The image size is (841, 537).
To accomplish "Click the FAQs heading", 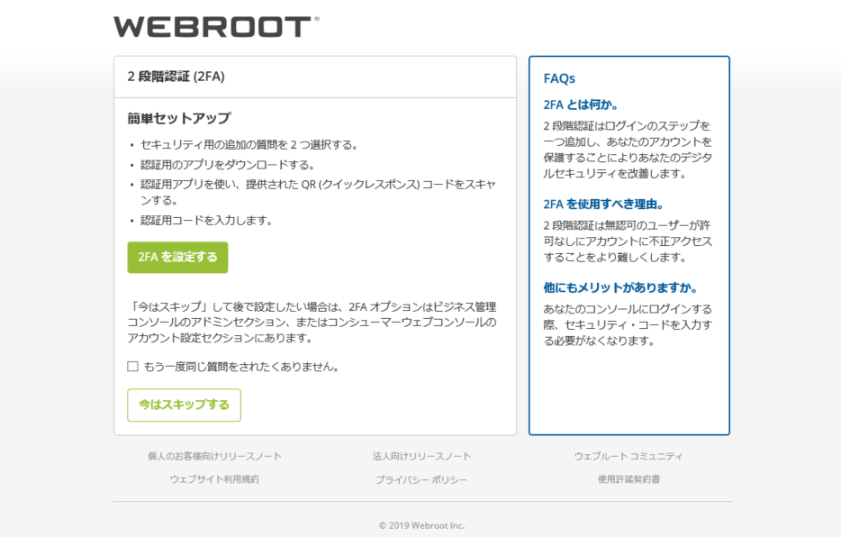I will [559, 79].
